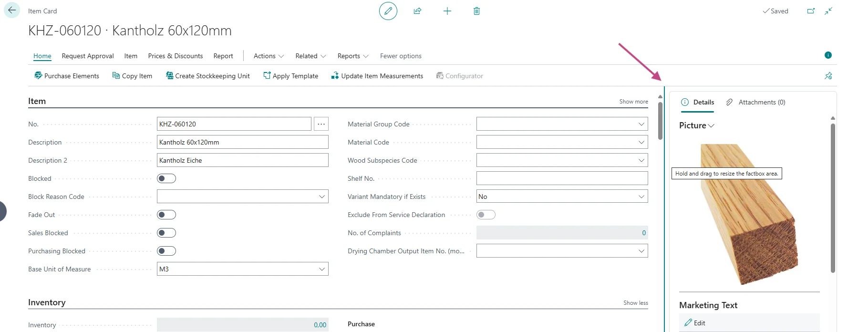Open the Base Unit of Measure dropdown

tap(321, 269)
